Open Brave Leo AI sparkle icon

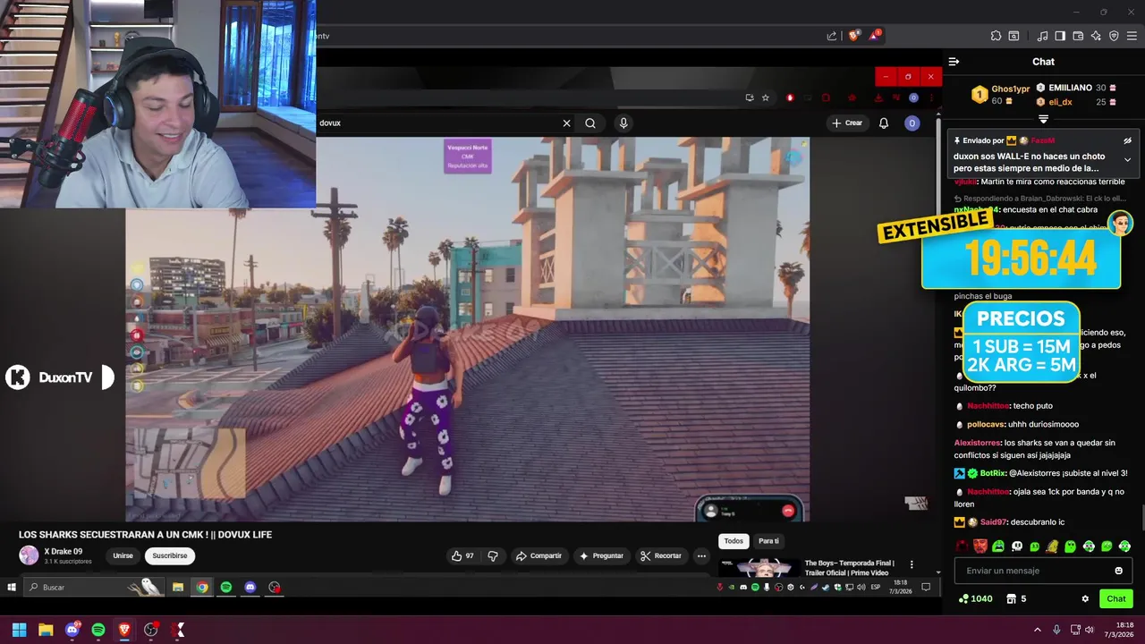pos(1096,36)
